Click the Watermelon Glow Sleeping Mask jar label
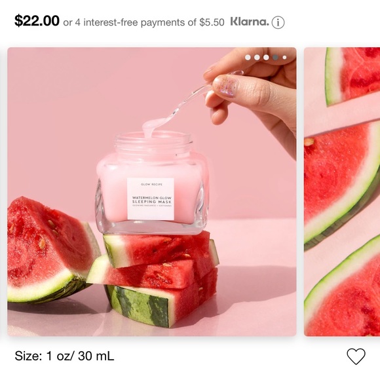Screen dimensions: 380x380 click(x=151, y=199)
